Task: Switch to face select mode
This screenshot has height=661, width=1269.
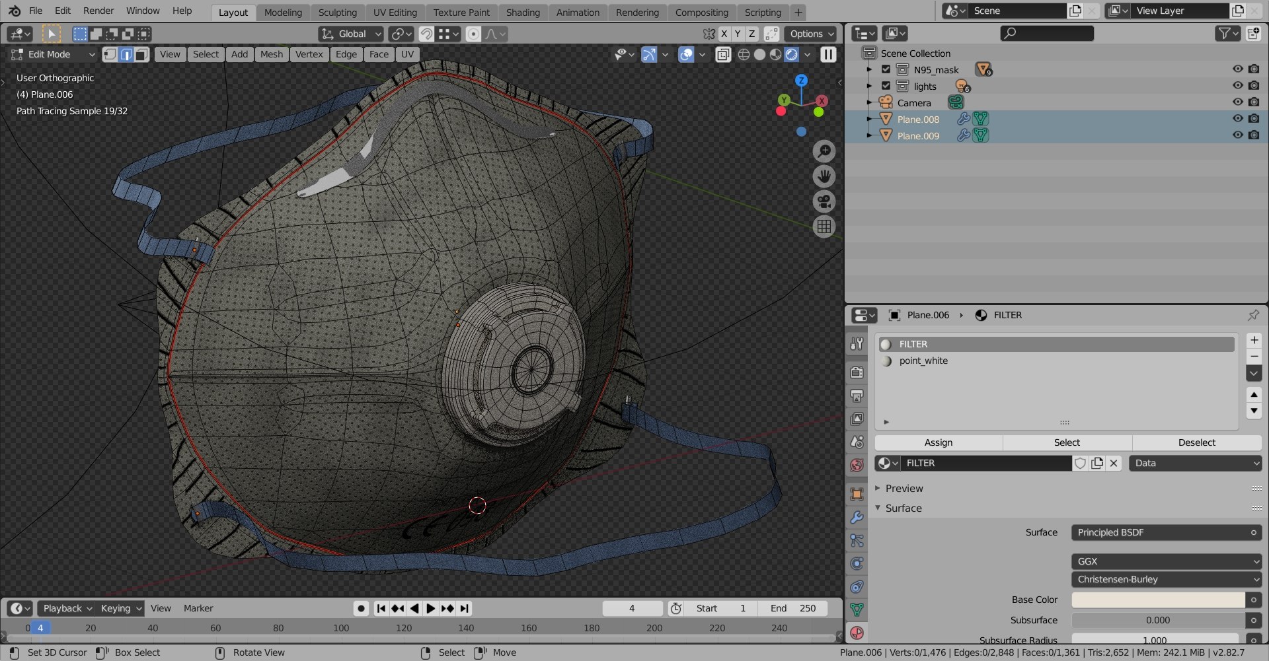Action: [x=141, y=55]
